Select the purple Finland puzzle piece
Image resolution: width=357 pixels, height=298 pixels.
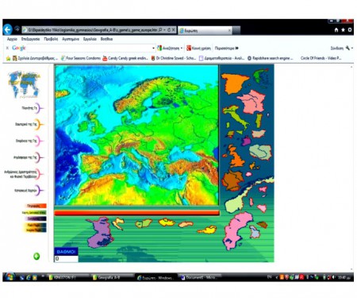click(x=100, y=232)
